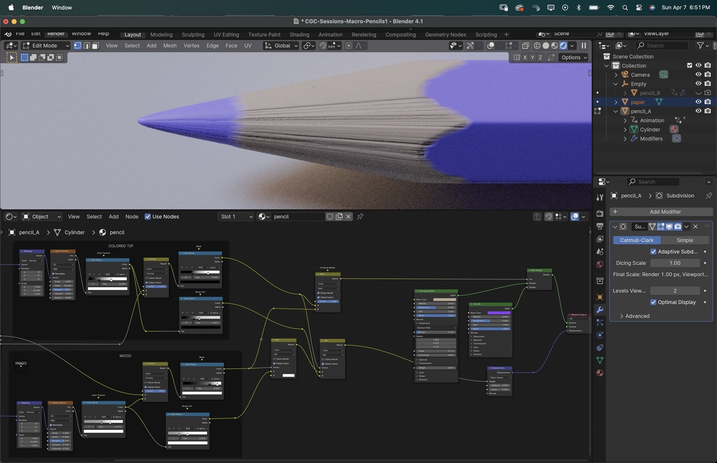Screen dimensions: 717x463
Task: Disable the Adaptive Subdivision checkbox
Action: (653, 252)
